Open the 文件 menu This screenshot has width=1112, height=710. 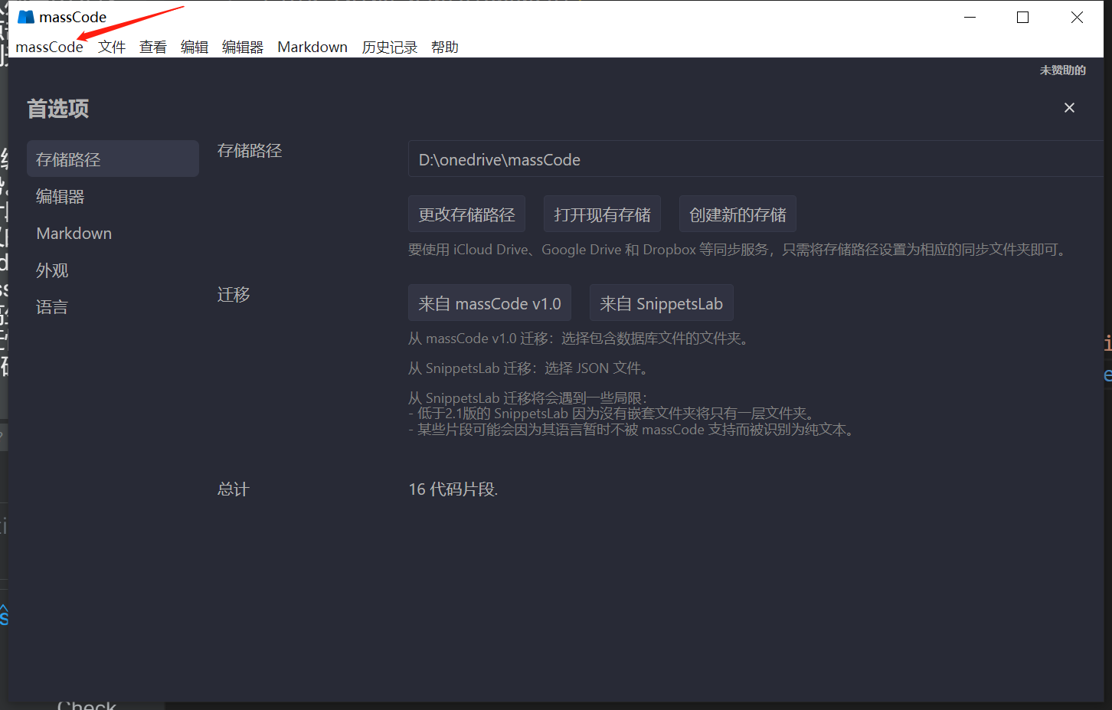112,47
